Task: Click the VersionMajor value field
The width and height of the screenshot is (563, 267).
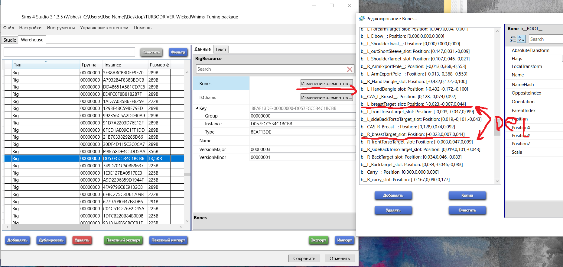Action: click(302, 149)
